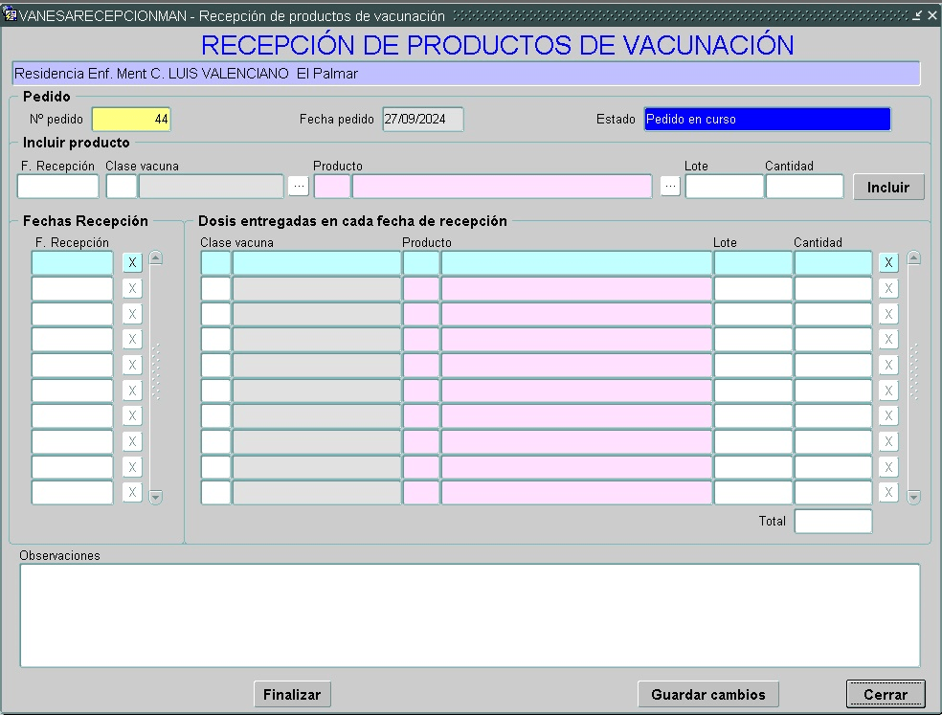
Task: Click the Finalizar button
Action: click(292, 694)
